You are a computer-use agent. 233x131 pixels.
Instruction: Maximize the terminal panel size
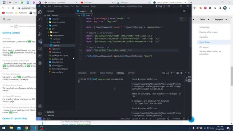(185, 73)
